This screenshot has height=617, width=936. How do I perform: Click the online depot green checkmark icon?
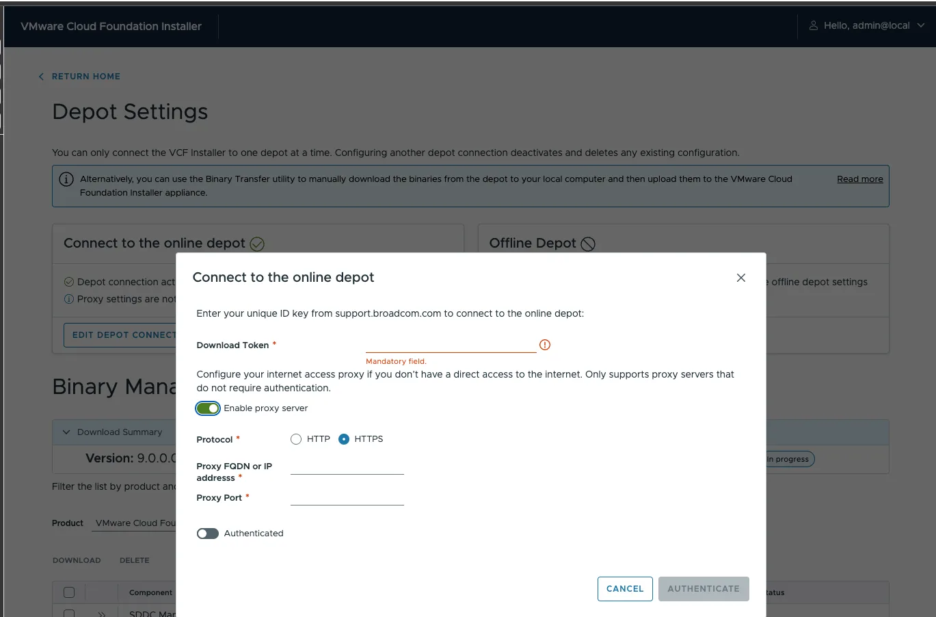[257, 244]
